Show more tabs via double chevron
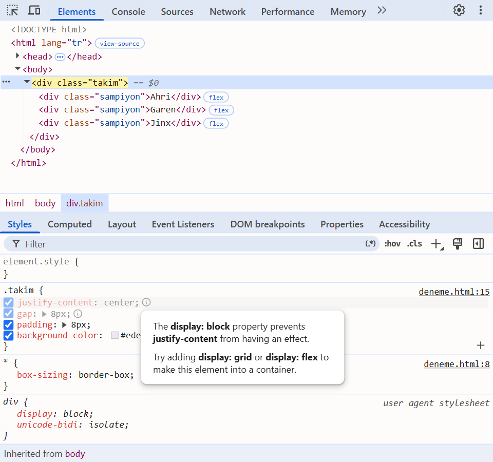 [382, 10]
